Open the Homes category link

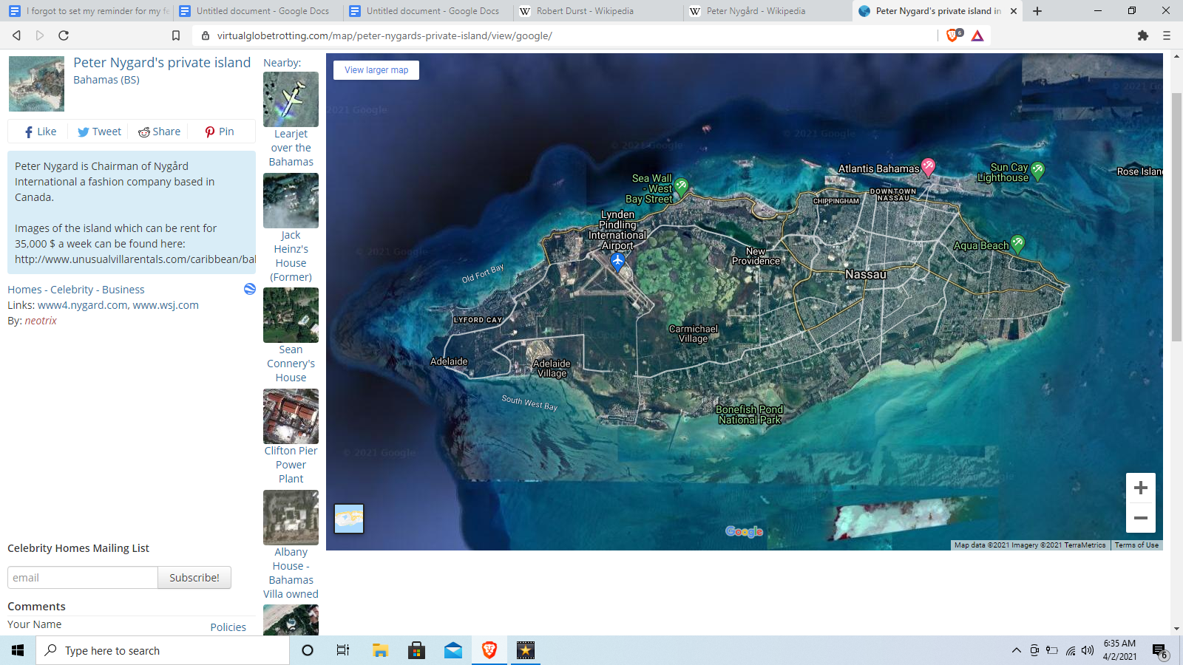point(24,290)
